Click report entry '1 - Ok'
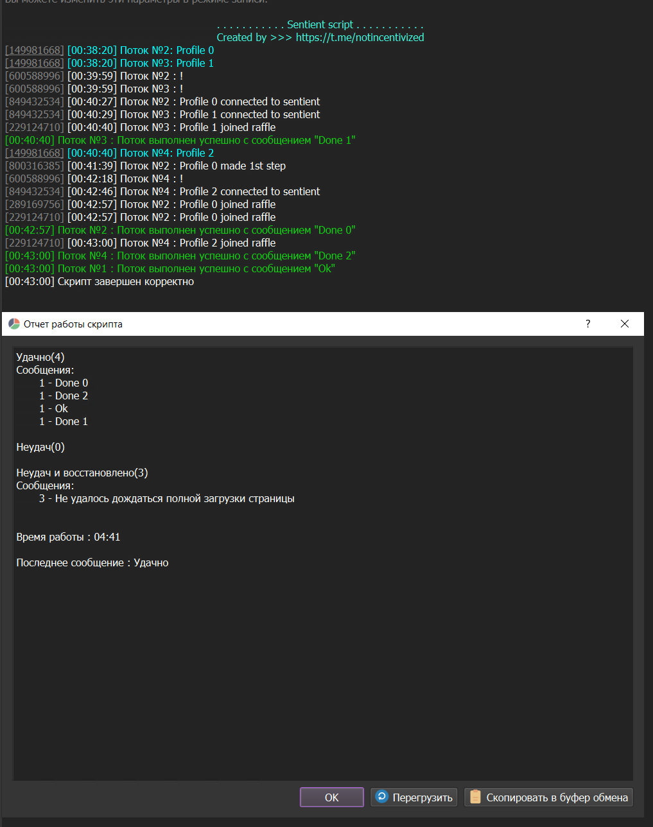Viewport: 653px width, 827px height. [53, 408]
